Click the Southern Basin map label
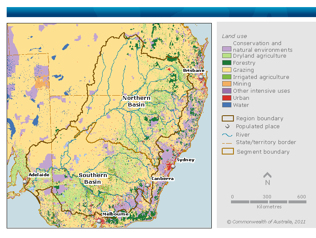Image resolution: width=316 pixels, height=238 pixels. pos(93,178)
